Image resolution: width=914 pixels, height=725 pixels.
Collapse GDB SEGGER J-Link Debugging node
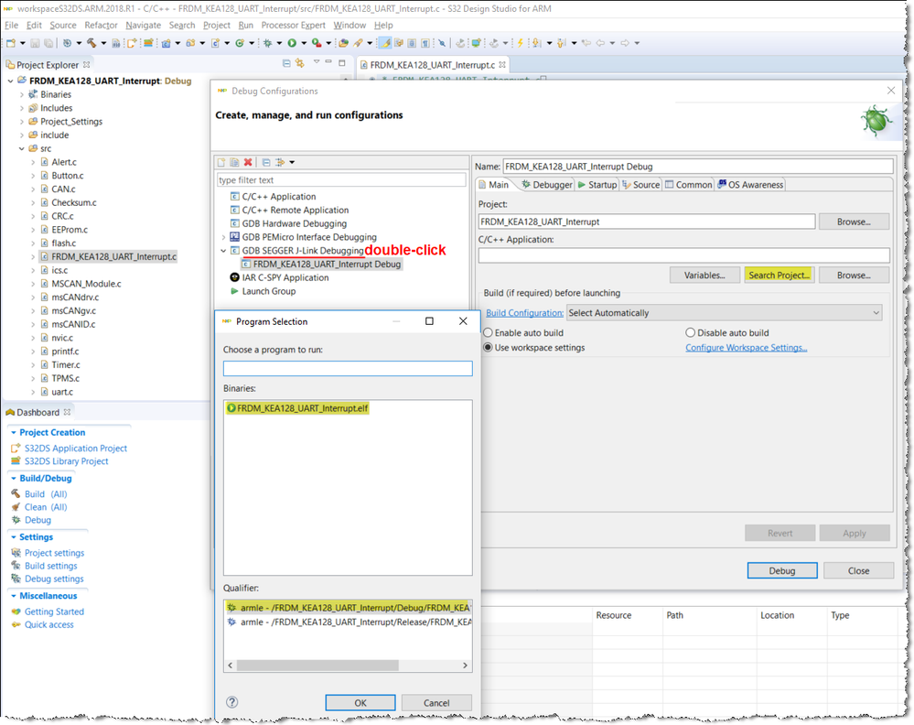223,251
